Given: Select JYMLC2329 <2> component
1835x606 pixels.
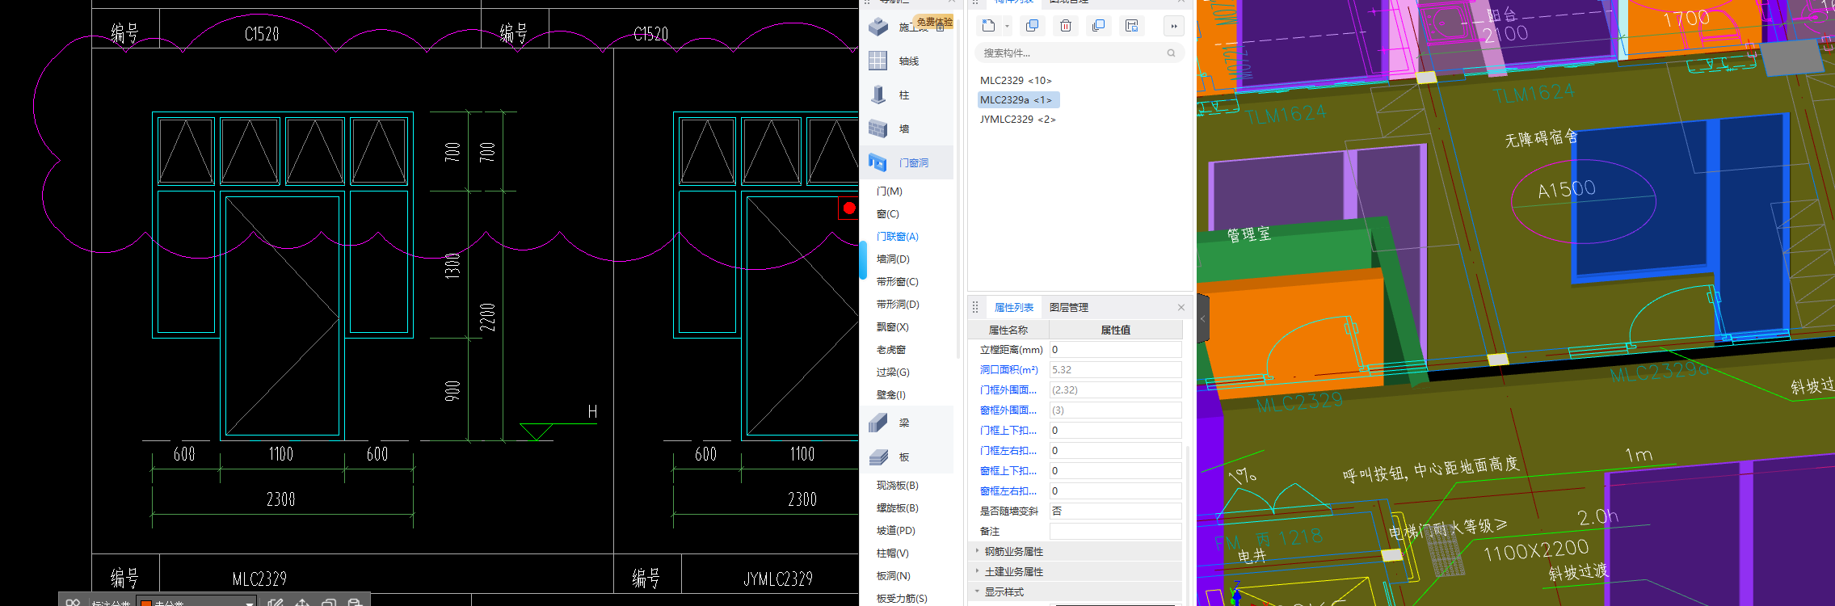Looking at the screenshot, I should coord(1017,120).
